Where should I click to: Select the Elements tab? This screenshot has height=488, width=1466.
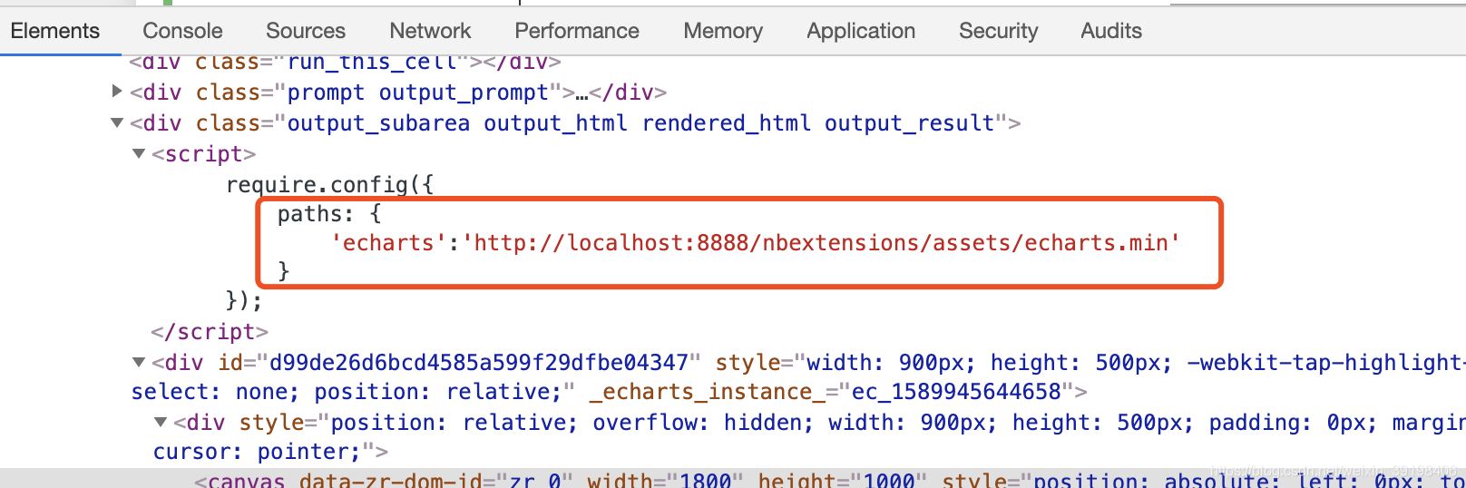[x=54, y=31]
